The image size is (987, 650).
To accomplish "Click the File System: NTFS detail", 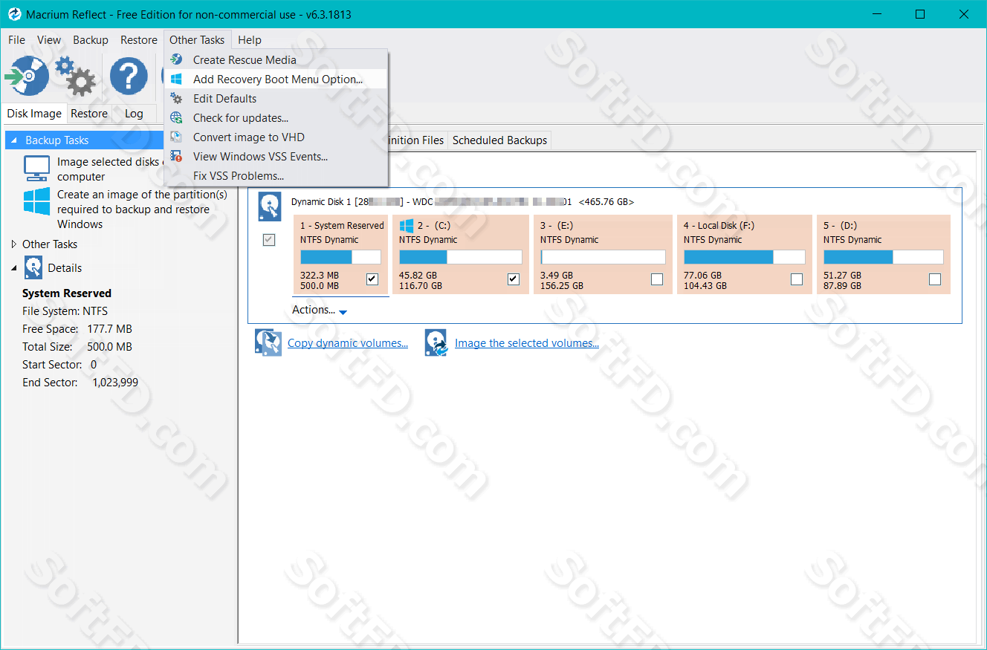I will pos(65,311).
